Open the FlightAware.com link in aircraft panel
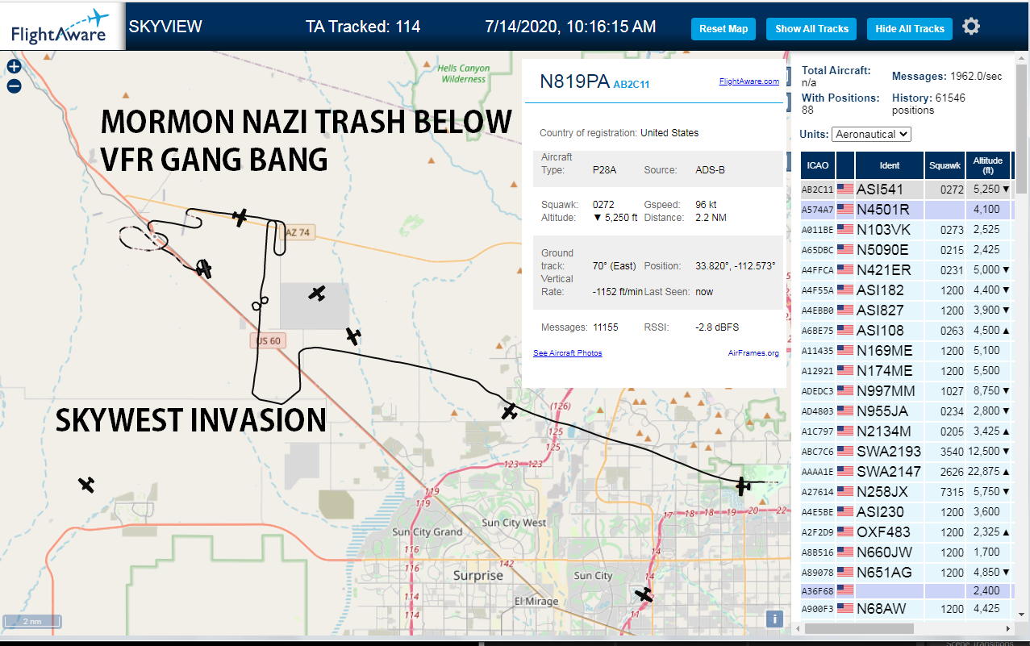1030x646 pixels. point(749,81)
